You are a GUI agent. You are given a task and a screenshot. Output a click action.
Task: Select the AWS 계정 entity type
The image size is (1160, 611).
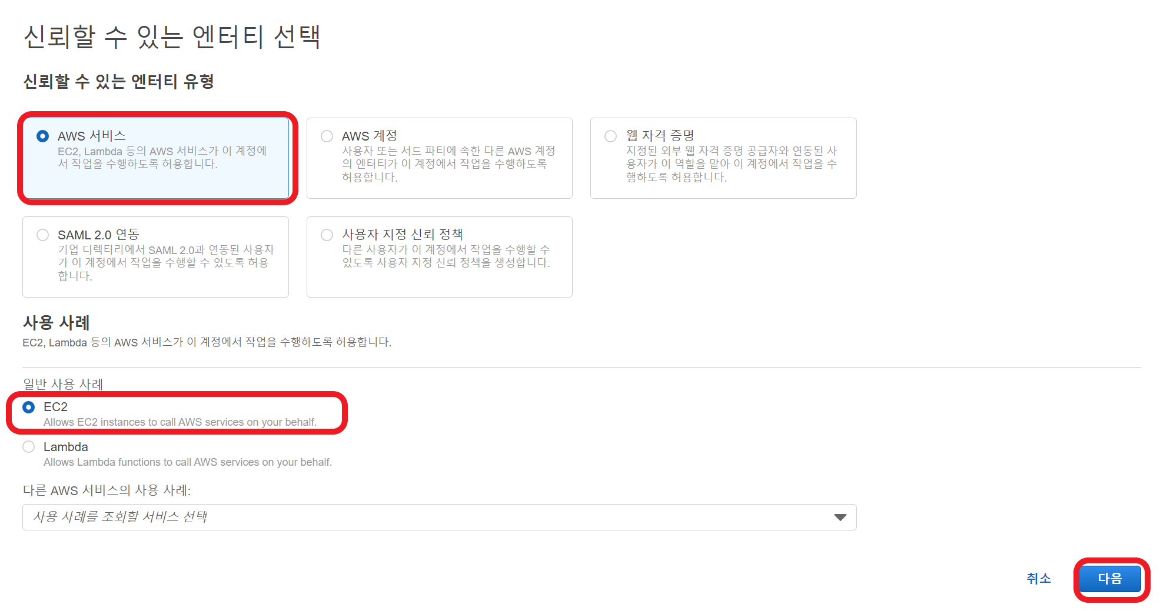click(x=327, y=136)
